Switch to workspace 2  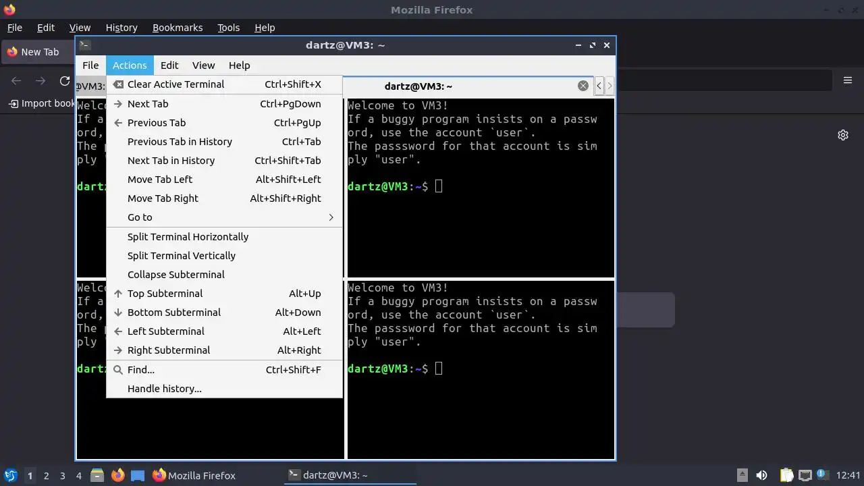click(x=46, y=476)
